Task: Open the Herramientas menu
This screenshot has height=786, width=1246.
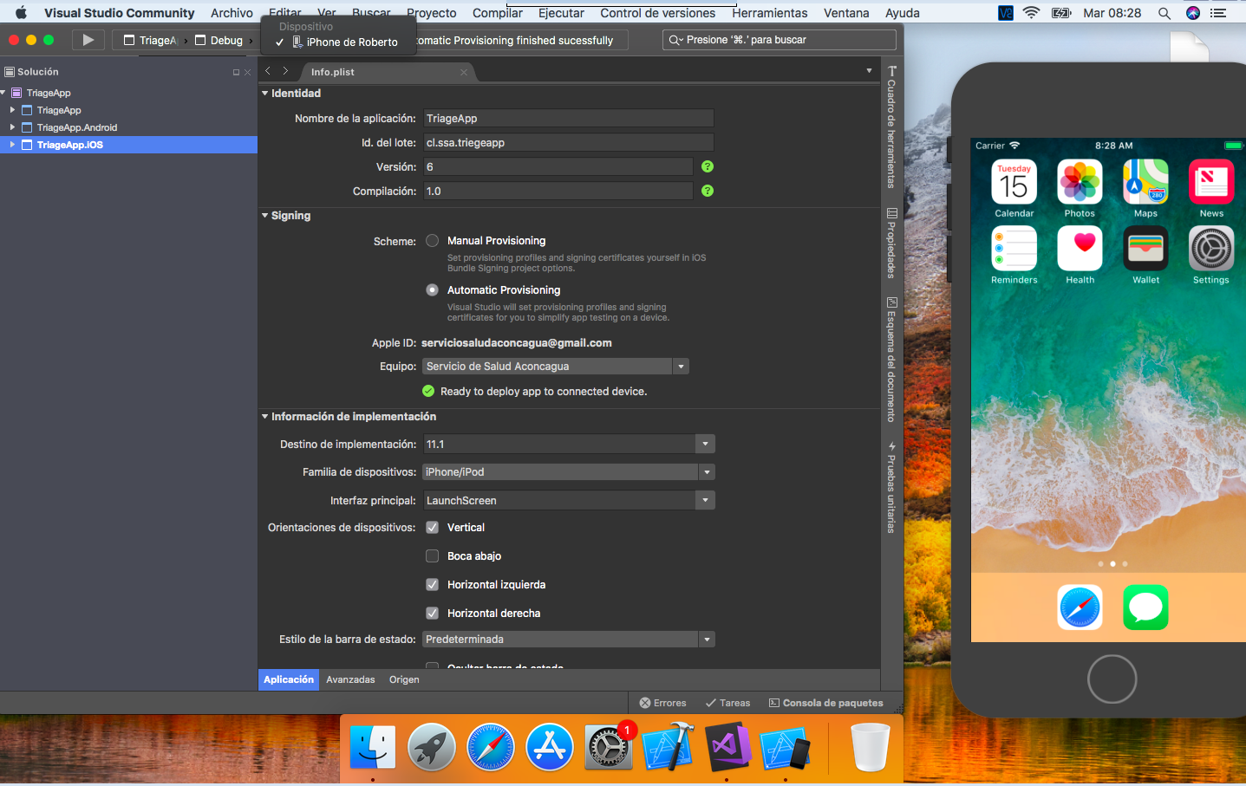Action: [x=770, y=13]
